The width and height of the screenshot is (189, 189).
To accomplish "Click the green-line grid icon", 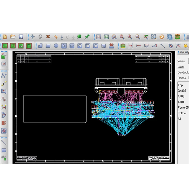I will [x=106, y=37].
